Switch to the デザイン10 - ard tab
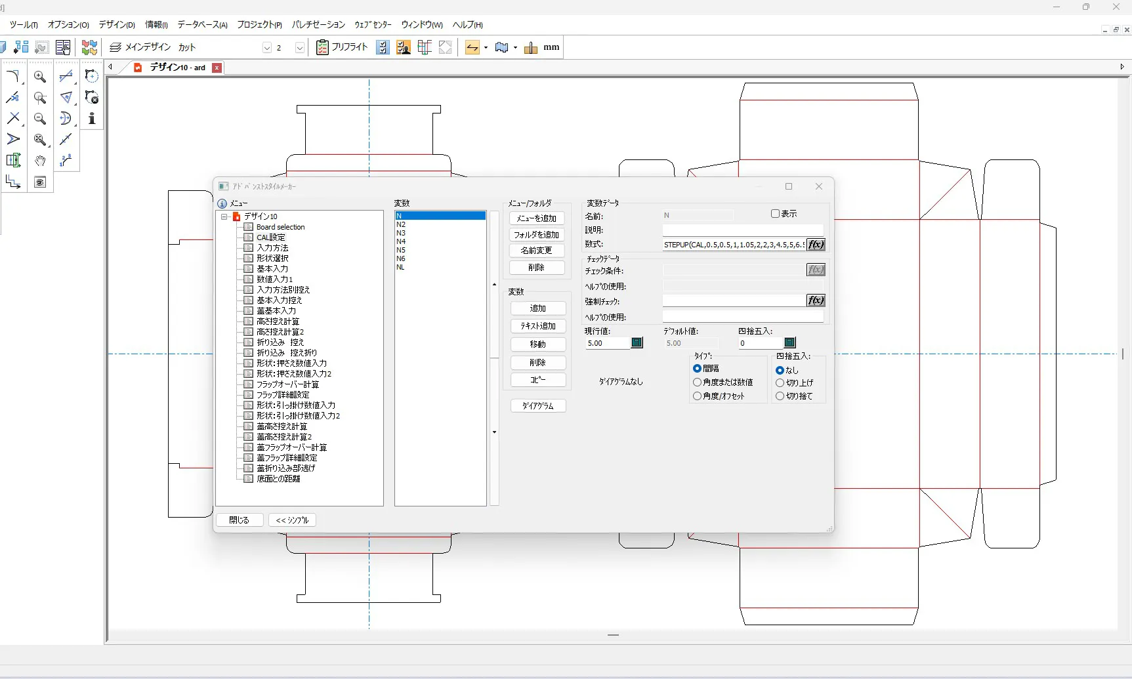This screenshot has width=1132, height=679. click(177, 68)
